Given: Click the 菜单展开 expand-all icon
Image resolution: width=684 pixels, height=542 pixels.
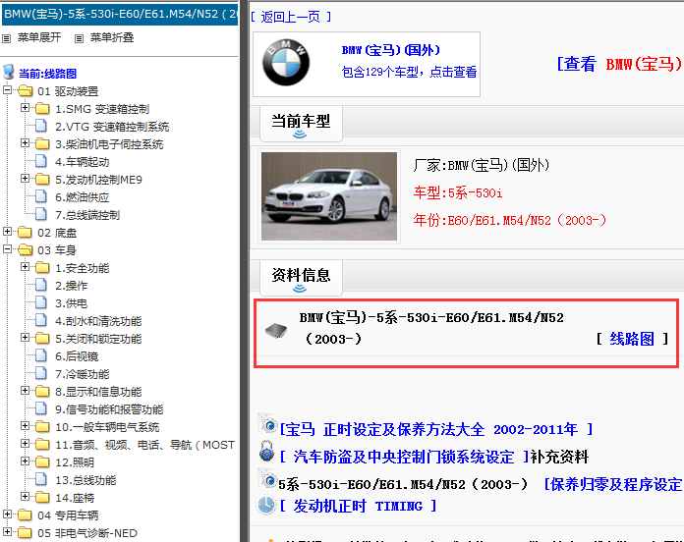Looking at the screenshot, I should tap(7, 38).
